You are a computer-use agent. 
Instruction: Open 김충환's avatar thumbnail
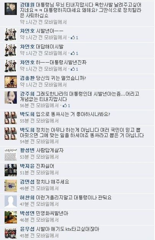tap(11, 82)
